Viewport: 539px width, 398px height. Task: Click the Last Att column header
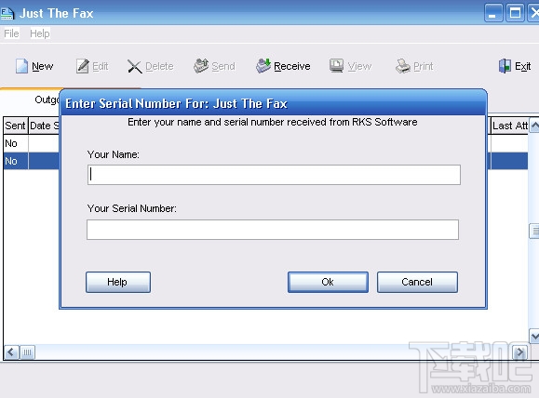point(509,126)
